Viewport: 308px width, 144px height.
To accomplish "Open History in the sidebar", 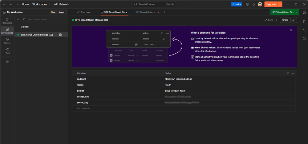I will [7, 41].
